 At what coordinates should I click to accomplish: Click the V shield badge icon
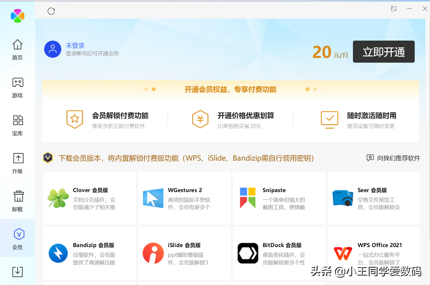[48, 158]
